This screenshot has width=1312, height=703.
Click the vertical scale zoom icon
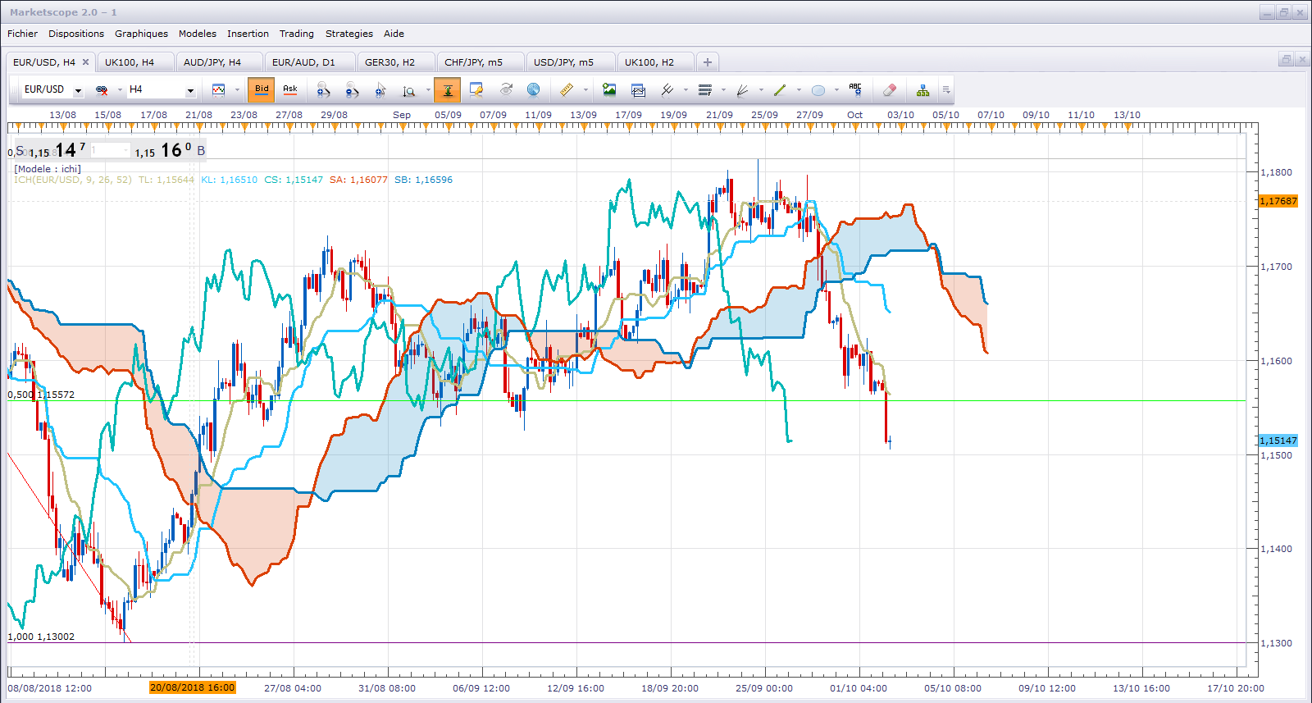point(409,90)
